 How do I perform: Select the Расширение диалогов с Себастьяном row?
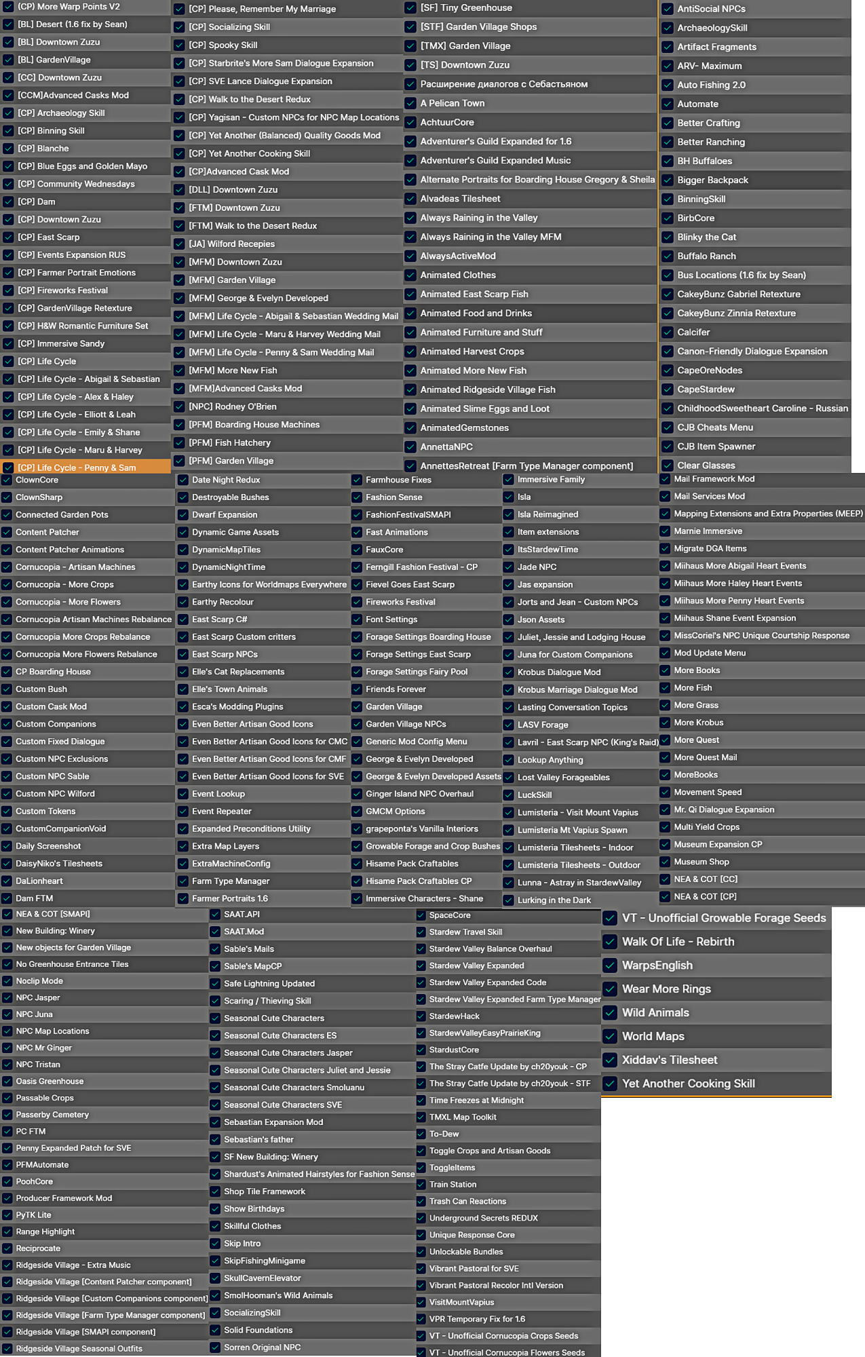pyautogui.click(x=531, y=84)
